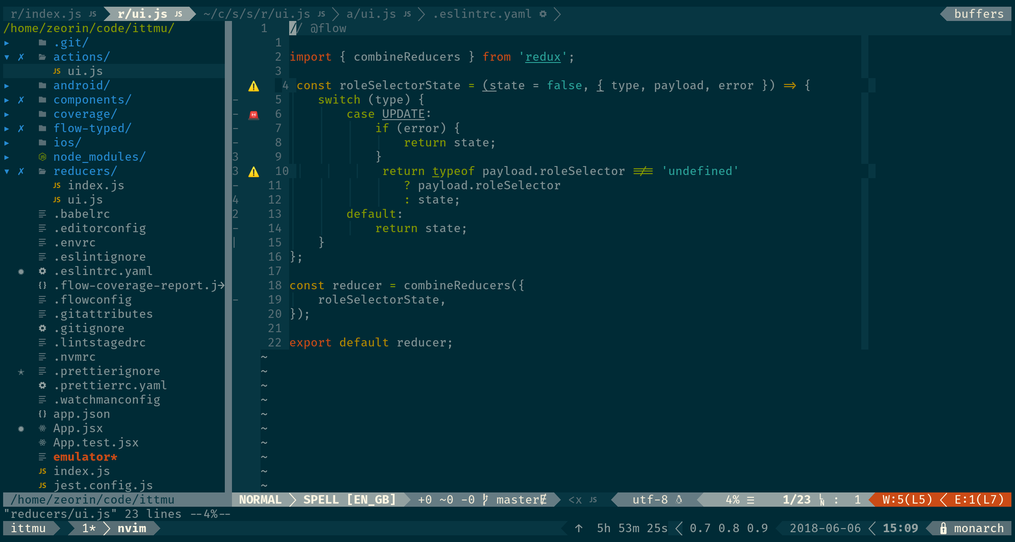This screenshot has width=1015, height=542.
Task: Click the gear icon beside .eslintrc.yaml in tree
Action: (42, 271)
